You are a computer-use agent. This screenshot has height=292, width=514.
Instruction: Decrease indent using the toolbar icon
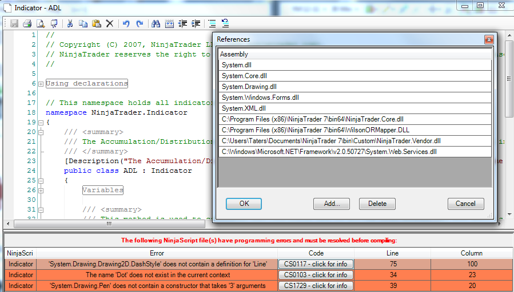coord(182,23)
